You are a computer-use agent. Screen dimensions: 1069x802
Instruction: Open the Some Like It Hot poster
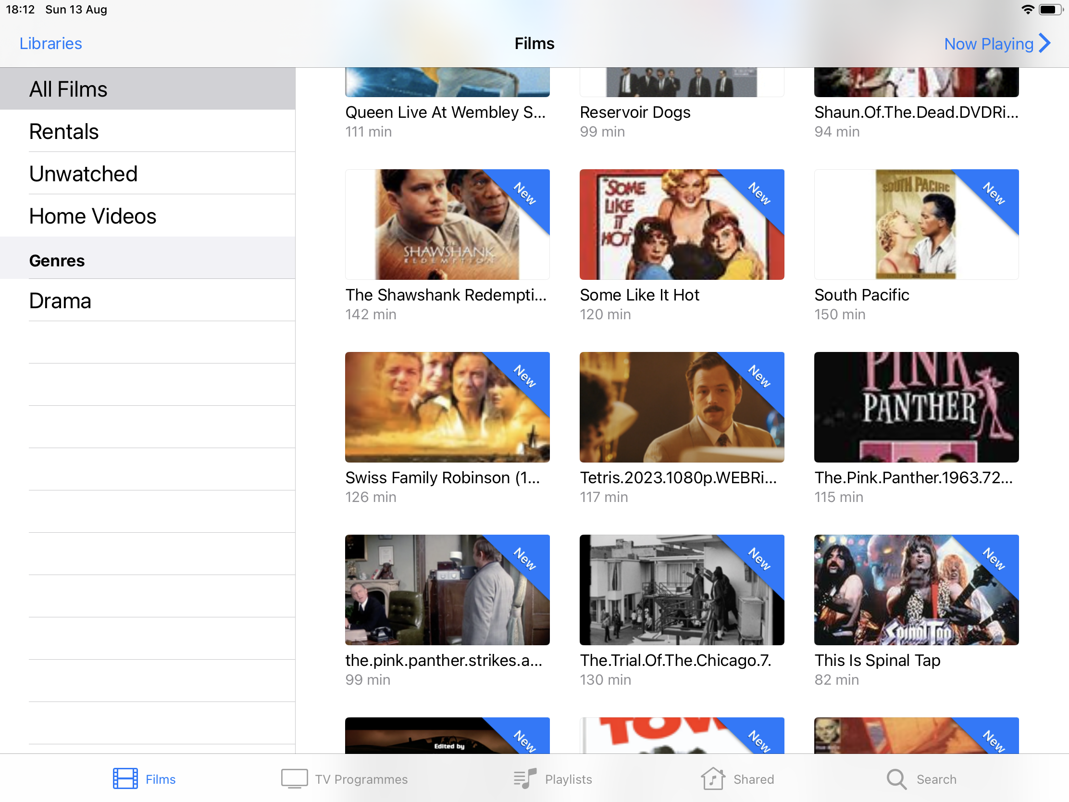pos(682,225)
